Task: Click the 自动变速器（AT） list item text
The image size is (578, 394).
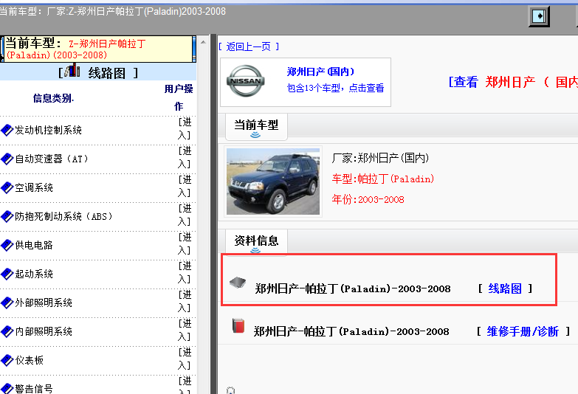Action: pyautogui.click(x=52, y=159)
